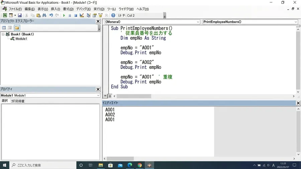Toggle folders view in Project Explorer
This screenshot has height=169, width=301.
(x=17, y=28)
